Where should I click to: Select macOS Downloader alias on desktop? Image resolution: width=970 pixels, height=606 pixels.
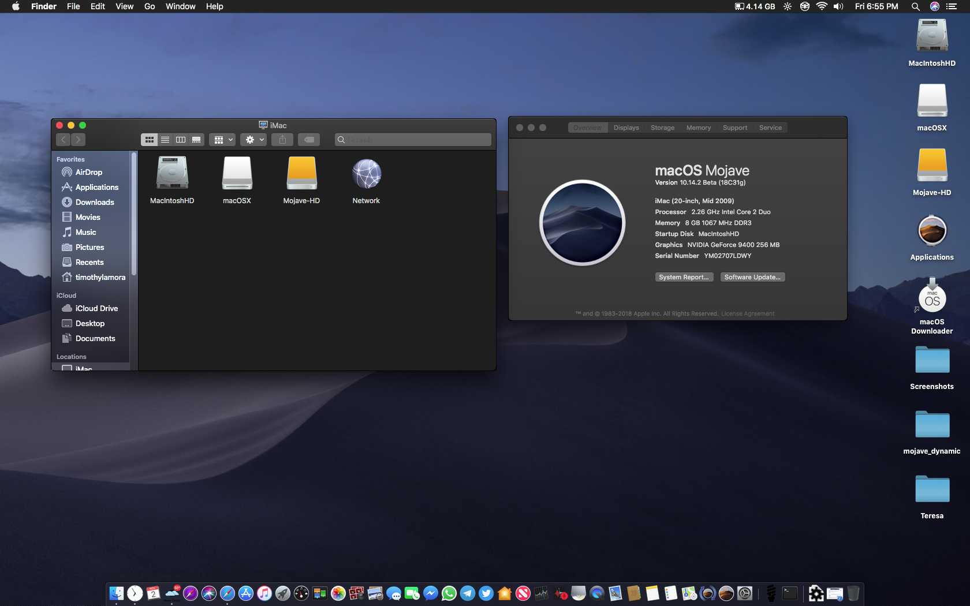(932, 306)
